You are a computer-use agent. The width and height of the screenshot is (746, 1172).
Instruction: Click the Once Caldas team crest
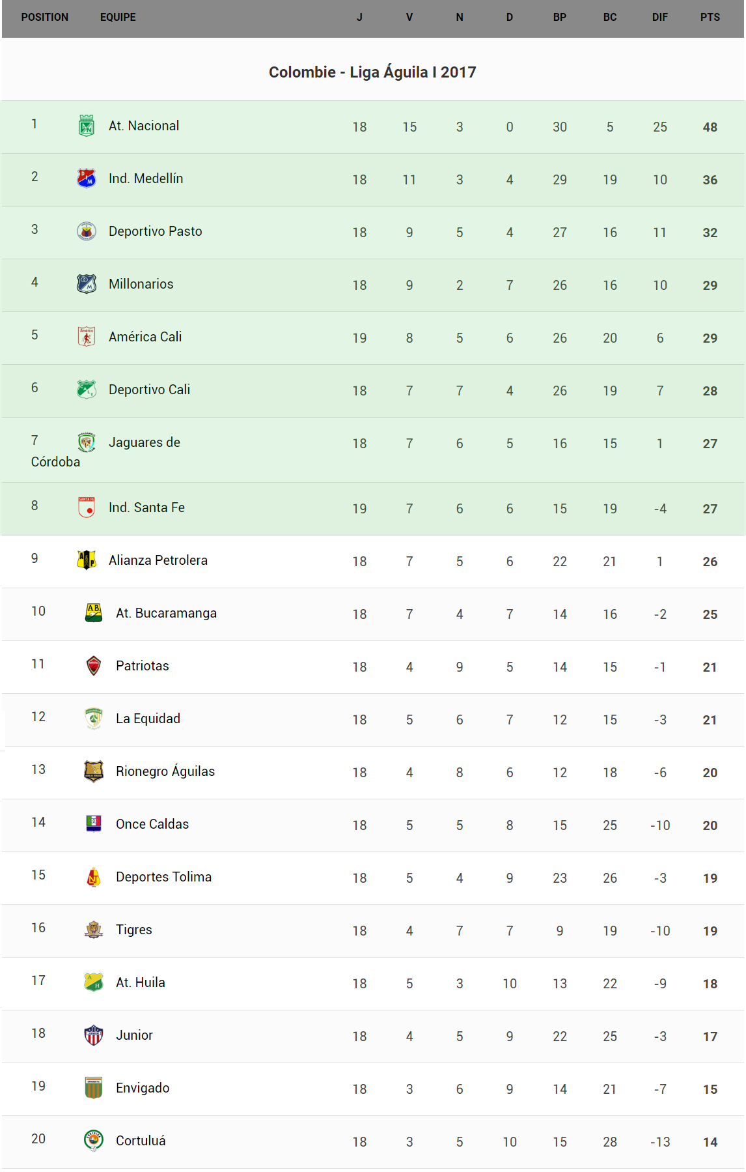[x=94, y=824]
